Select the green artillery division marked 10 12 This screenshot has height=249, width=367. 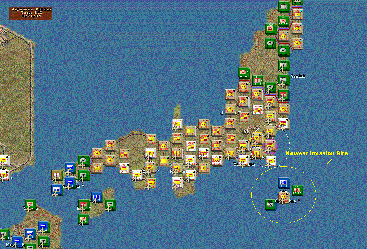click(284, 21)
